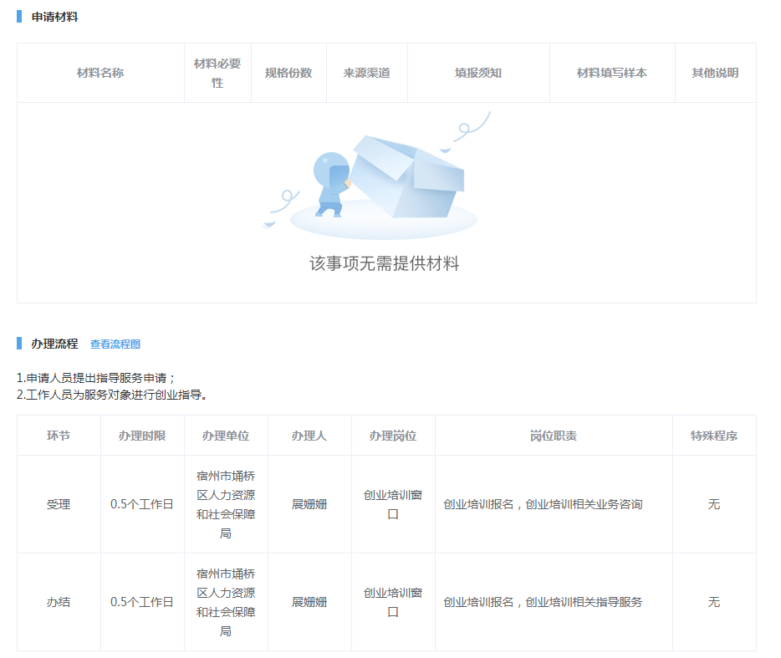Click the 申请材料 section heading

(x=54, y=17)
